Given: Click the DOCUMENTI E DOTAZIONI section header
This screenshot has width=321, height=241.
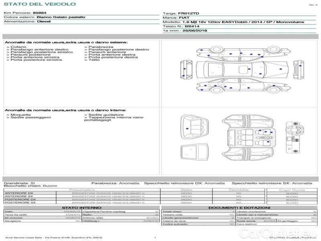Looking at the screenshot, I should point(239,208).
